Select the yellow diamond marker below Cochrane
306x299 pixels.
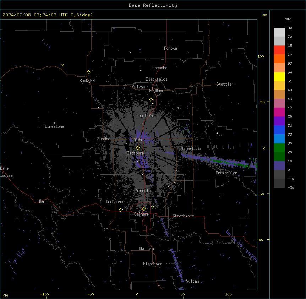coord(121,210)
